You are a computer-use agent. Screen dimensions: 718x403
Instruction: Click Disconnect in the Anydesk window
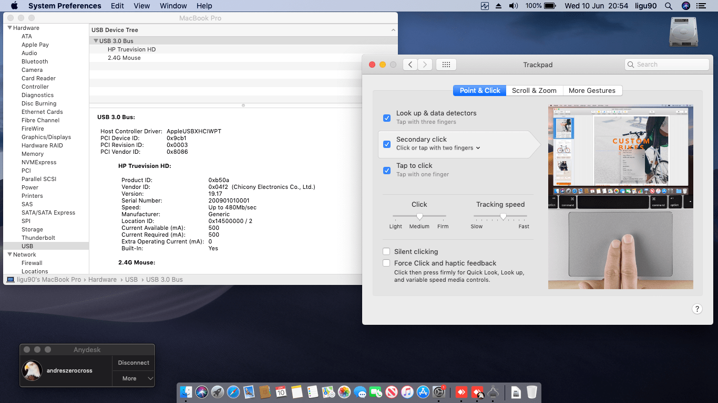pos(134,363)
